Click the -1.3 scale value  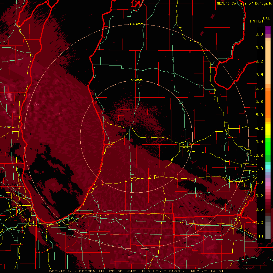click(x=258, y=223)
